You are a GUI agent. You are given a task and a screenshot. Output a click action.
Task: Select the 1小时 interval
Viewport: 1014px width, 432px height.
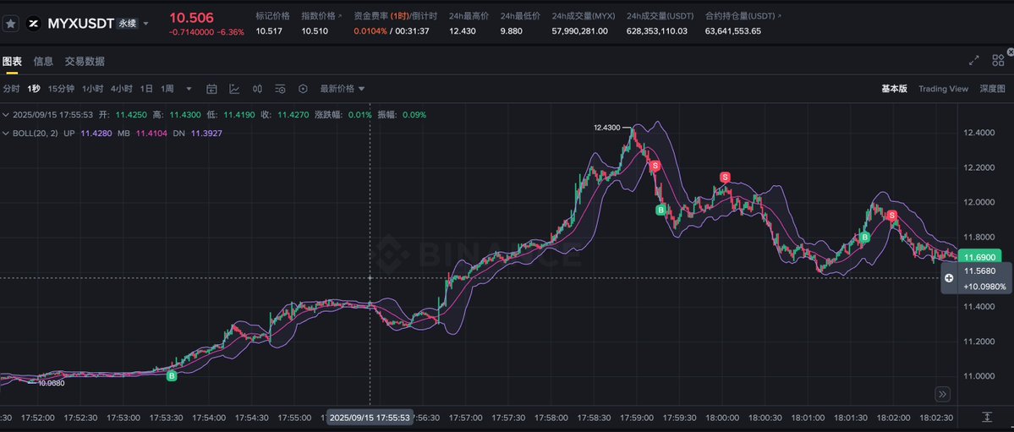pyautogui.click(x=92, y=89)
